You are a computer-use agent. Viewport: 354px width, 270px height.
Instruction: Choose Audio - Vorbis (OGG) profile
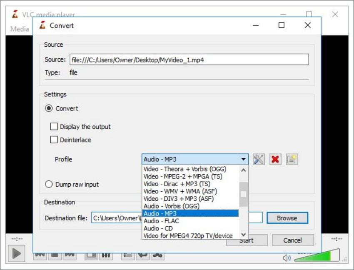(x=191, y=206)
